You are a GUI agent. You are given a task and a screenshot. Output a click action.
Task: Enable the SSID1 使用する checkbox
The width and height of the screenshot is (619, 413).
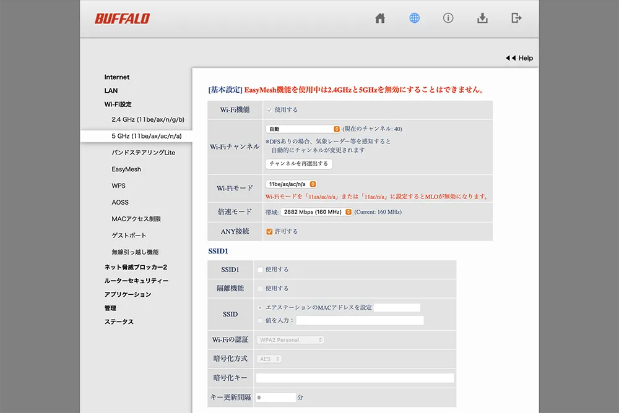point(260,270)
